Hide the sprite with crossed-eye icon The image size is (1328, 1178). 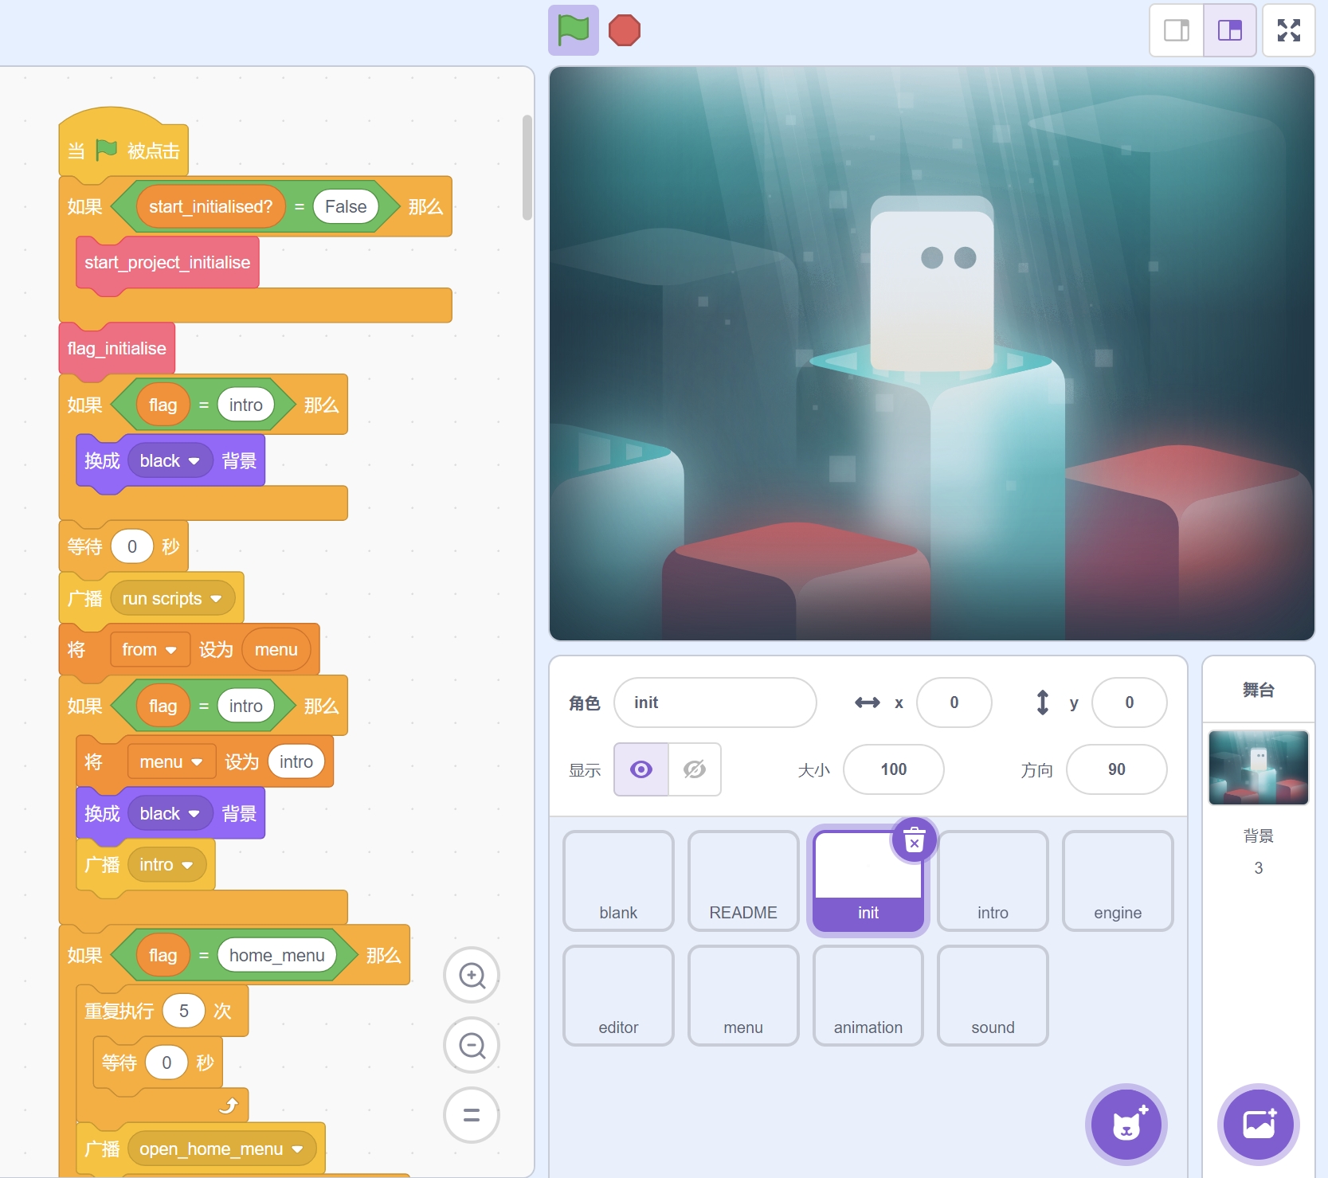click(695, 769)
